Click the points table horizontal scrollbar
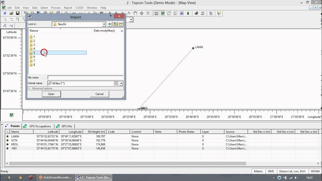 [x=127, y=163]
